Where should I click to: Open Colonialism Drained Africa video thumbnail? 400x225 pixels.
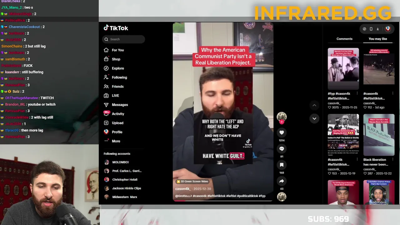point(379,192)
